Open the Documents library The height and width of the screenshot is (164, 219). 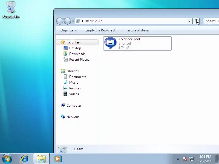pyautogui.click(x=77, y=77)
